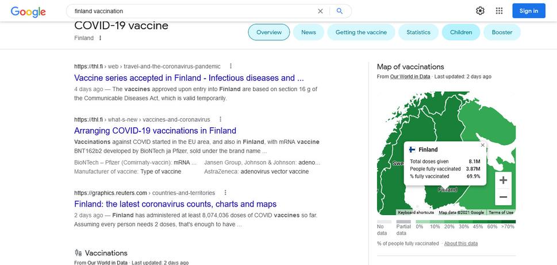Viewport: 557px width, 265px height.
Task: Select the Booster tab
Action: click(502, 32)
